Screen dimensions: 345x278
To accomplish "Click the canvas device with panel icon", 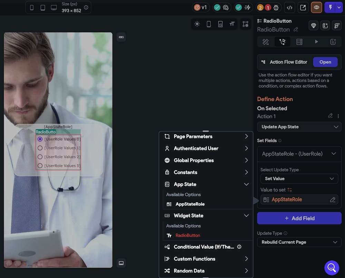I will (220, 24).
